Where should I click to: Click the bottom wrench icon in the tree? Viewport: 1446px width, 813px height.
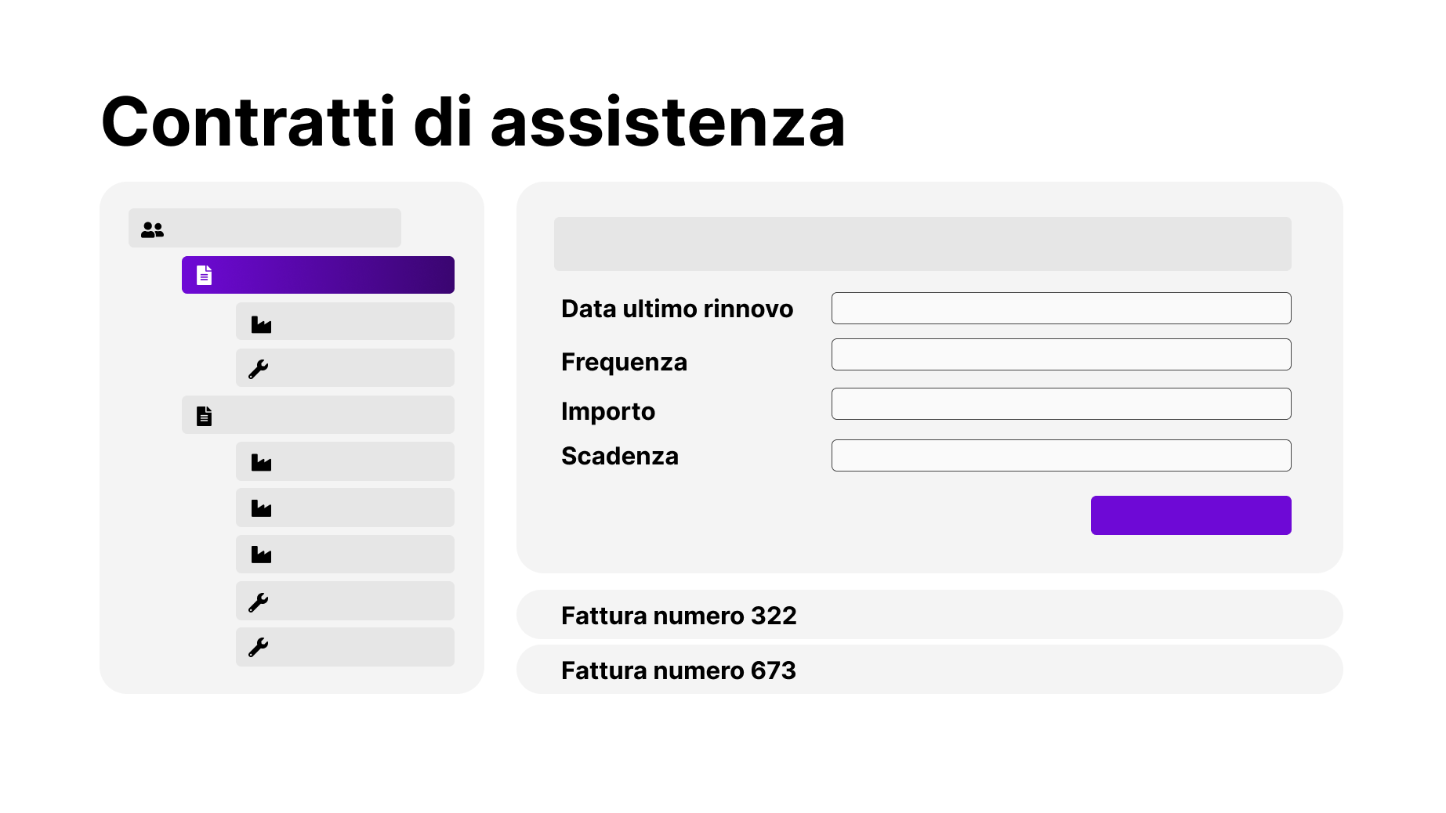[258, 647]
